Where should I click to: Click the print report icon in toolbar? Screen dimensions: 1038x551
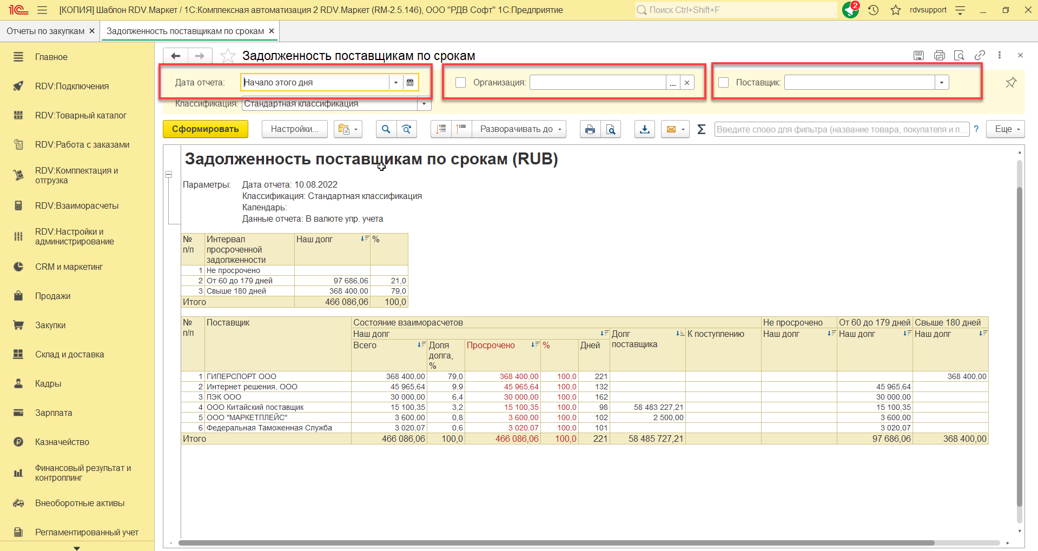tap(590, 129)
